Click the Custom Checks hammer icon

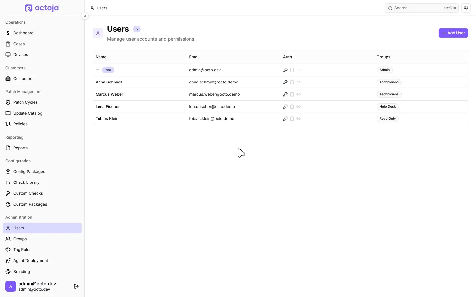[8, 193]
